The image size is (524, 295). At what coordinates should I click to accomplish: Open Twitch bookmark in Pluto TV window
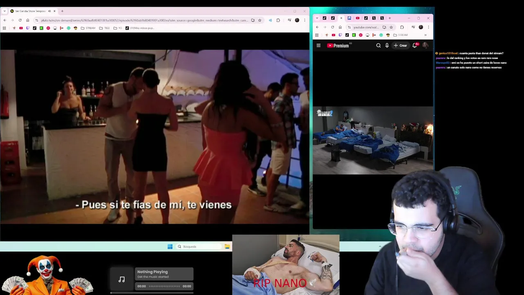28,28
